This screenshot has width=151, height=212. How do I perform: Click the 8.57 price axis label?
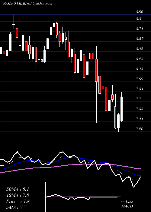tap(140, 39)
